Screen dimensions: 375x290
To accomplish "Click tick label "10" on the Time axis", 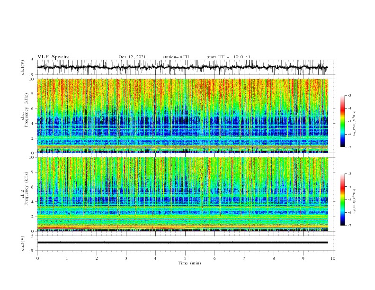I will [x=333, y=258].
